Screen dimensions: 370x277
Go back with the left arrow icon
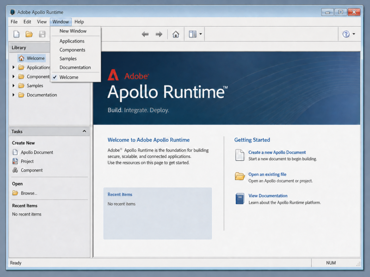pyautogui.click(x=145, y=34)
